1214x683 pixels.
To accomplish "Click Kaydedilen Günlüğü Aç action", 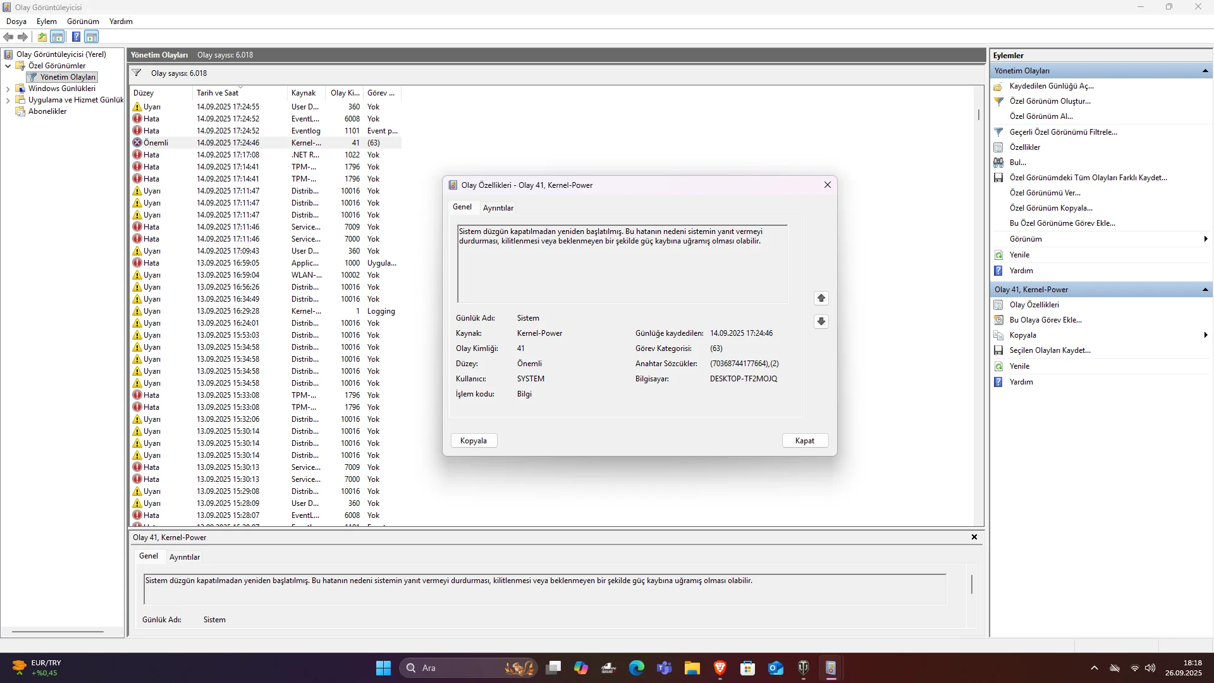I will (1051, 86).
